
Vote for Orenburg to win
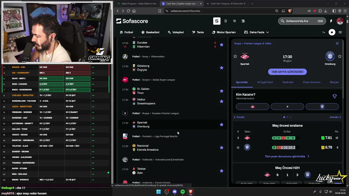(x=322, y=107)
